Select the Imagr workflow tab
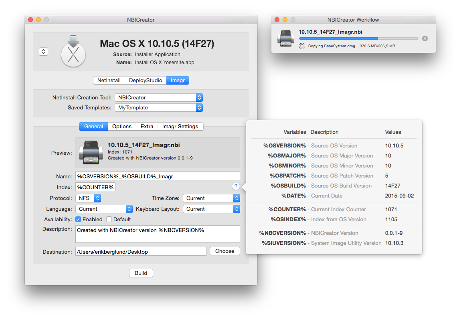The image size is (461, 315). [x=178, y=80]
